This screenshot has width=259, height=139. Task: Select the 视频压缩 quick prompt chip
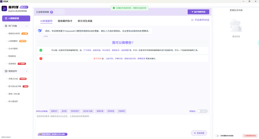(100, 111)
